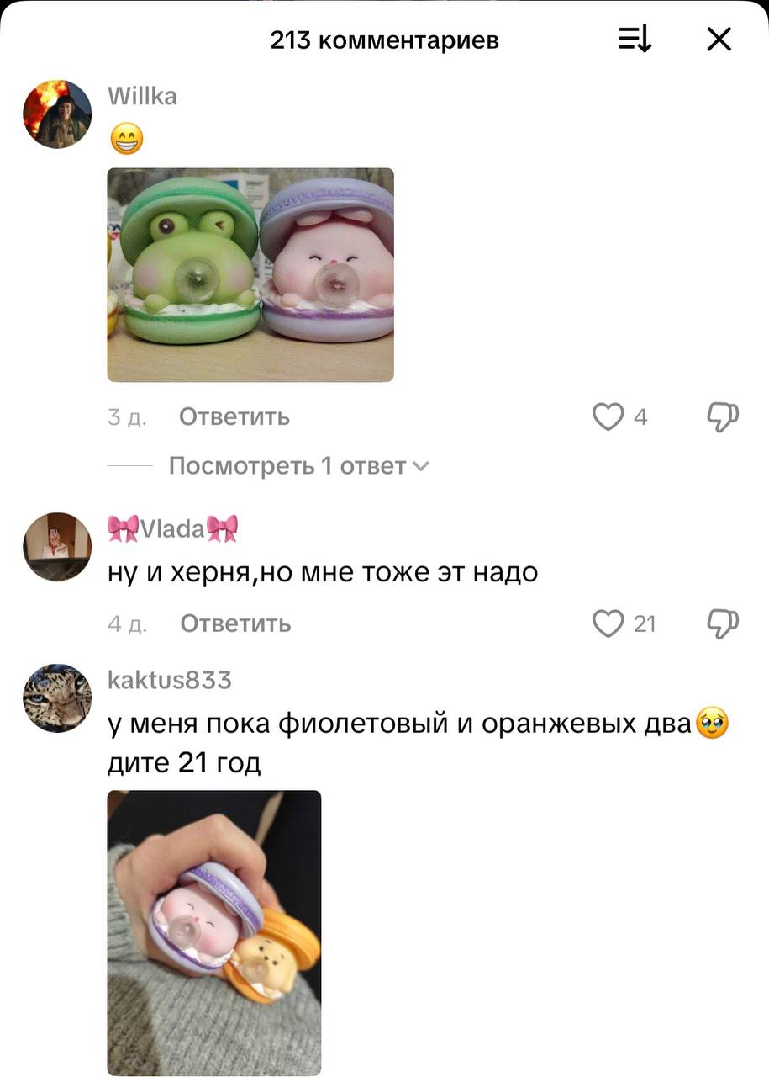This screenshot has height=1077, width=769.
Task: Reply to Vlada's comment via "Ответить"
Action: tap(235, 623)
